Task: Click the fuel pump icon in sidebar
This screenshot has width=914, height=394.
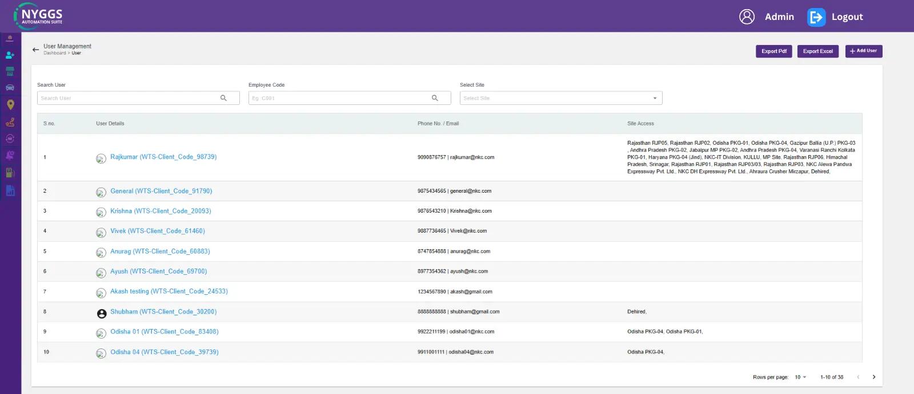Action: tap(10, 173)
